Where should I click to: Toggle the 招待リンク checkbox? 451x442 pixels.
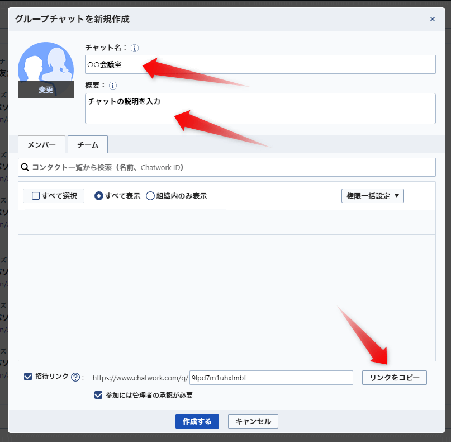point(28,377)
